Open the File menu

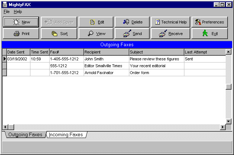click(7, 12)
